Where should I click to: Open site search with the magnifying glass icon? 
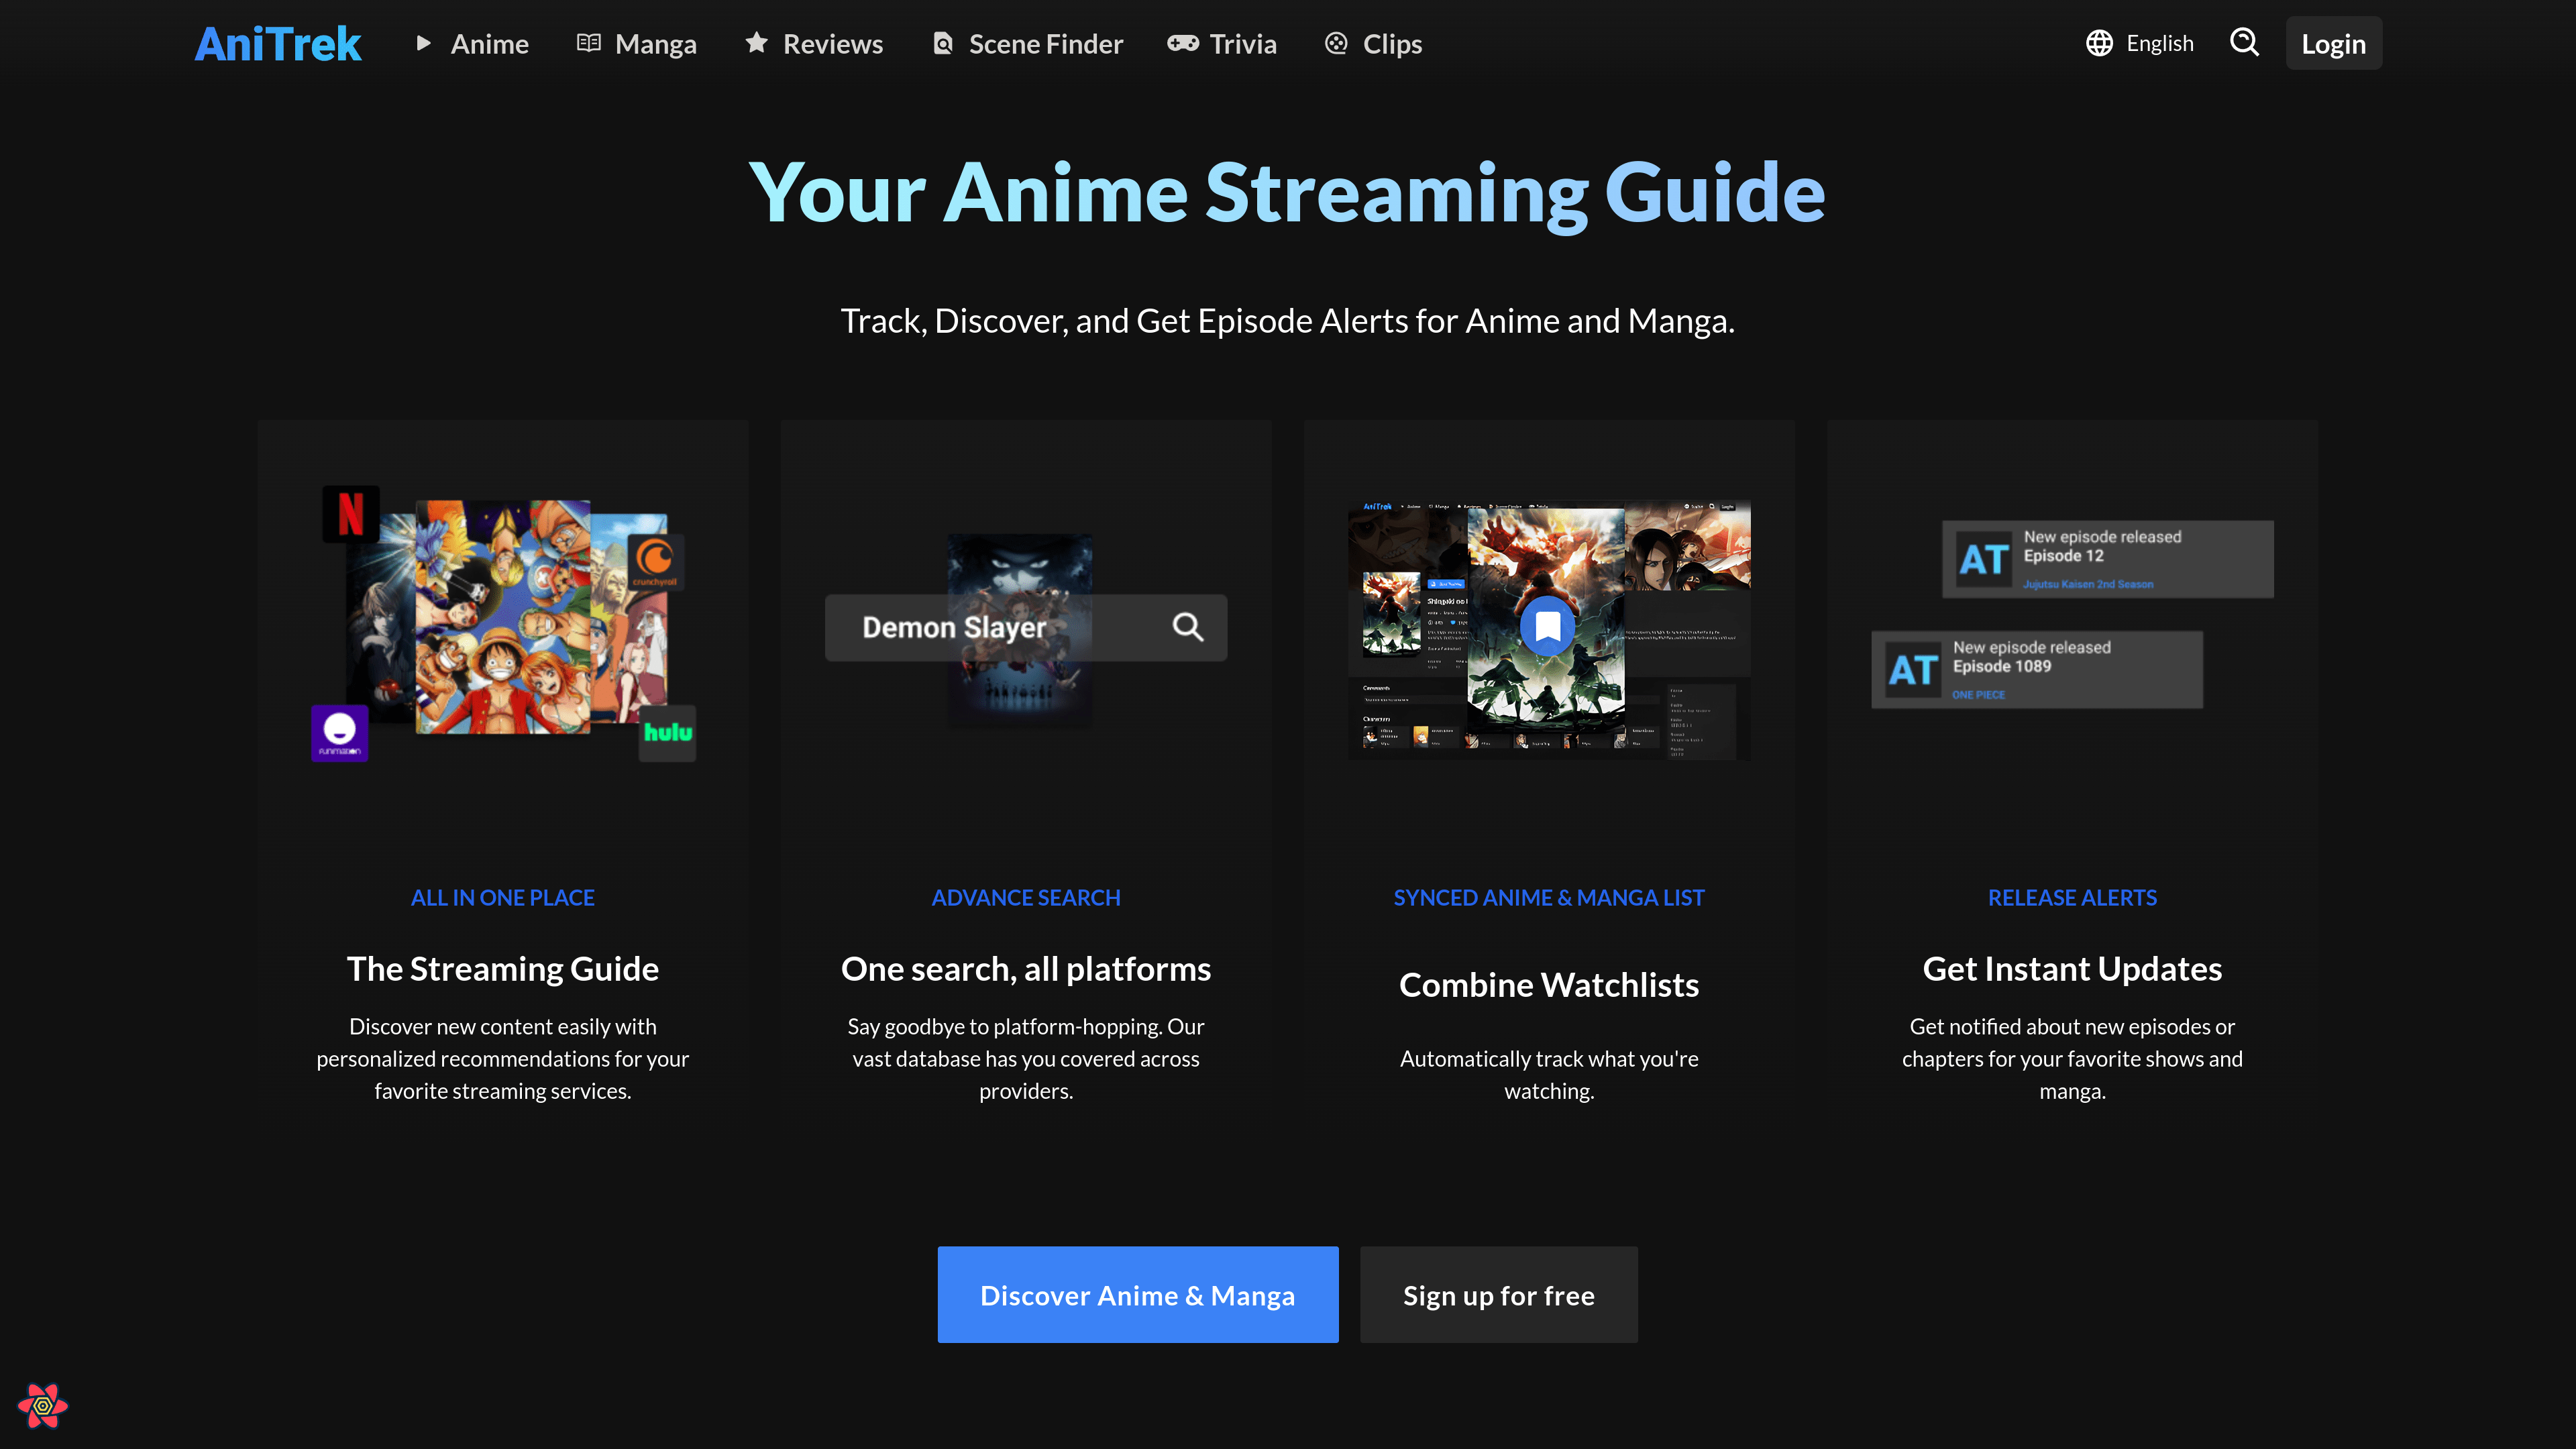pos(2244,43)
